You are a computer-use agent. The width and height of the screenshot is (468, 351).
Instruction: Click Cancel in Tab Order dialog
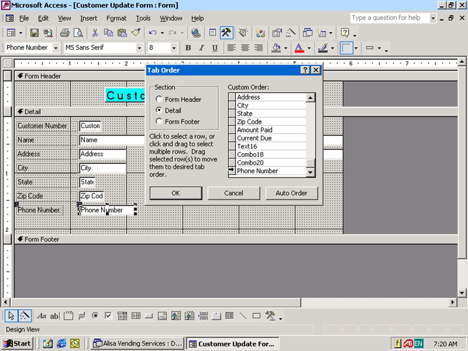(x=234, y=193)
